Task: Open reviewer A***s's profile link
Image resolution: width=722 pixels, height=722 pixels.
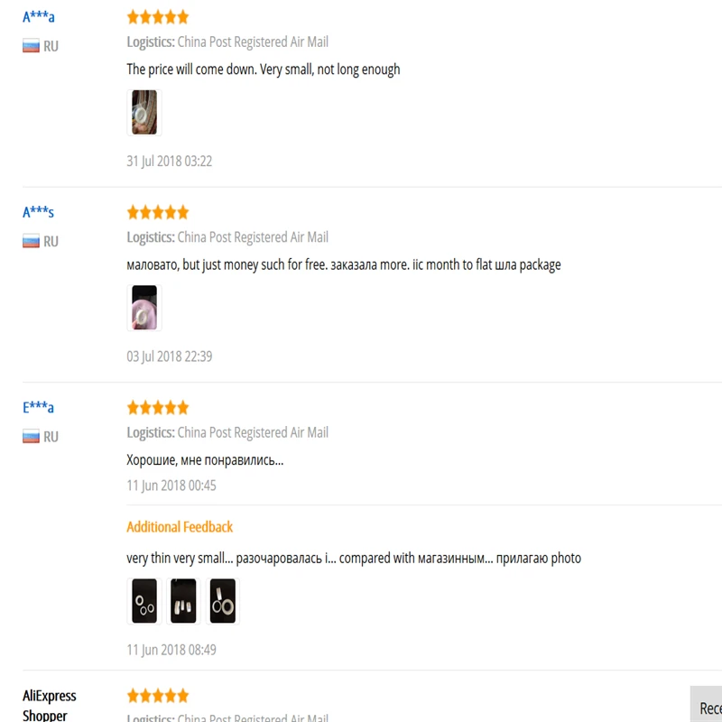Action: [x=38, y=212]
